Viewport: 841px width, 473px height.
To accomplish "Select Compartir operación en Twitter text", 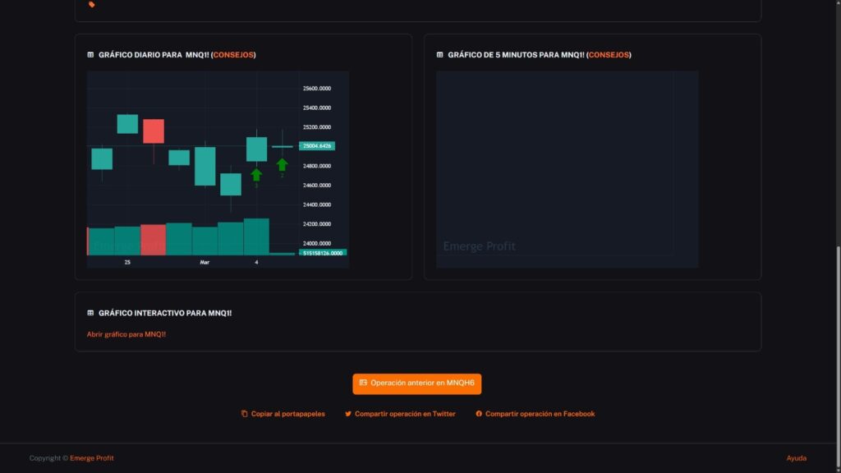I will 405,414.
